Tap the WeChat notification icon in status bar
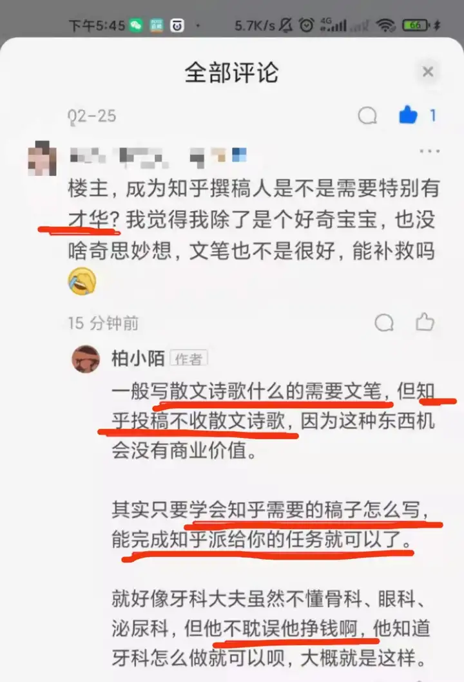This screenshot has height=682, width=464. click(x=136, y=25)
